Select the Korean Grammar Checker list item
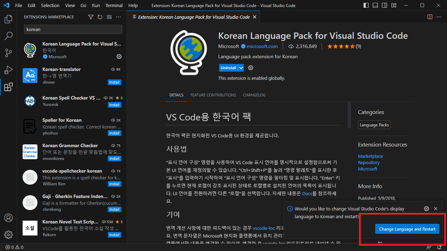This screenshot has width=447, height=251. tap(72, 152)
